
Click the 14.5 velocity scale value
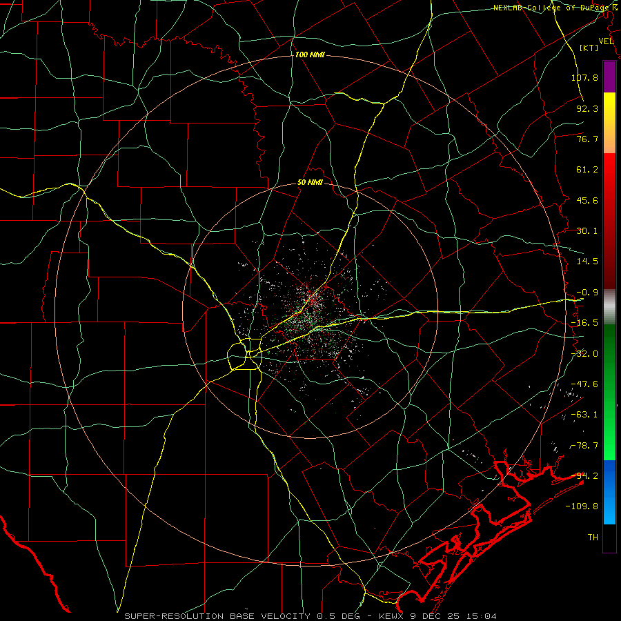[x=587, y=262]
